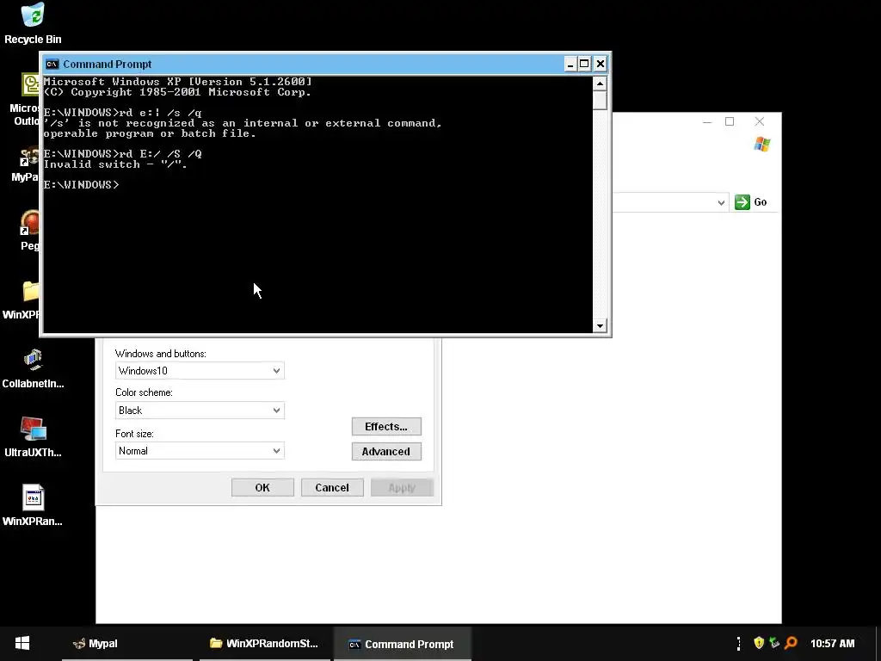This screenshot has height=661, width=881.
Task: Open the Recycle Bin desktop icon
Action: [33, 23]
